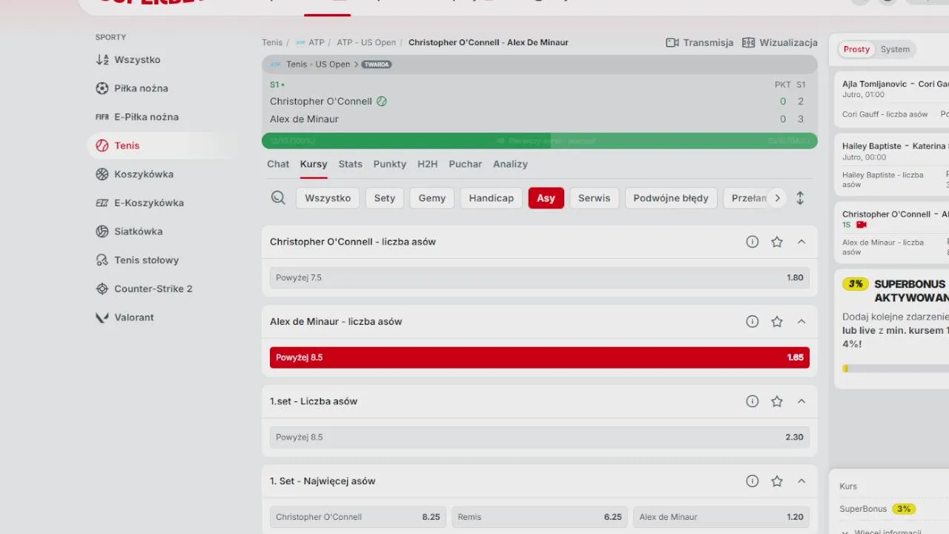Collapse the Alex de Minaur liczba asów section
The width and height of the screenshot is (949, 534).
tap(801, 322)
